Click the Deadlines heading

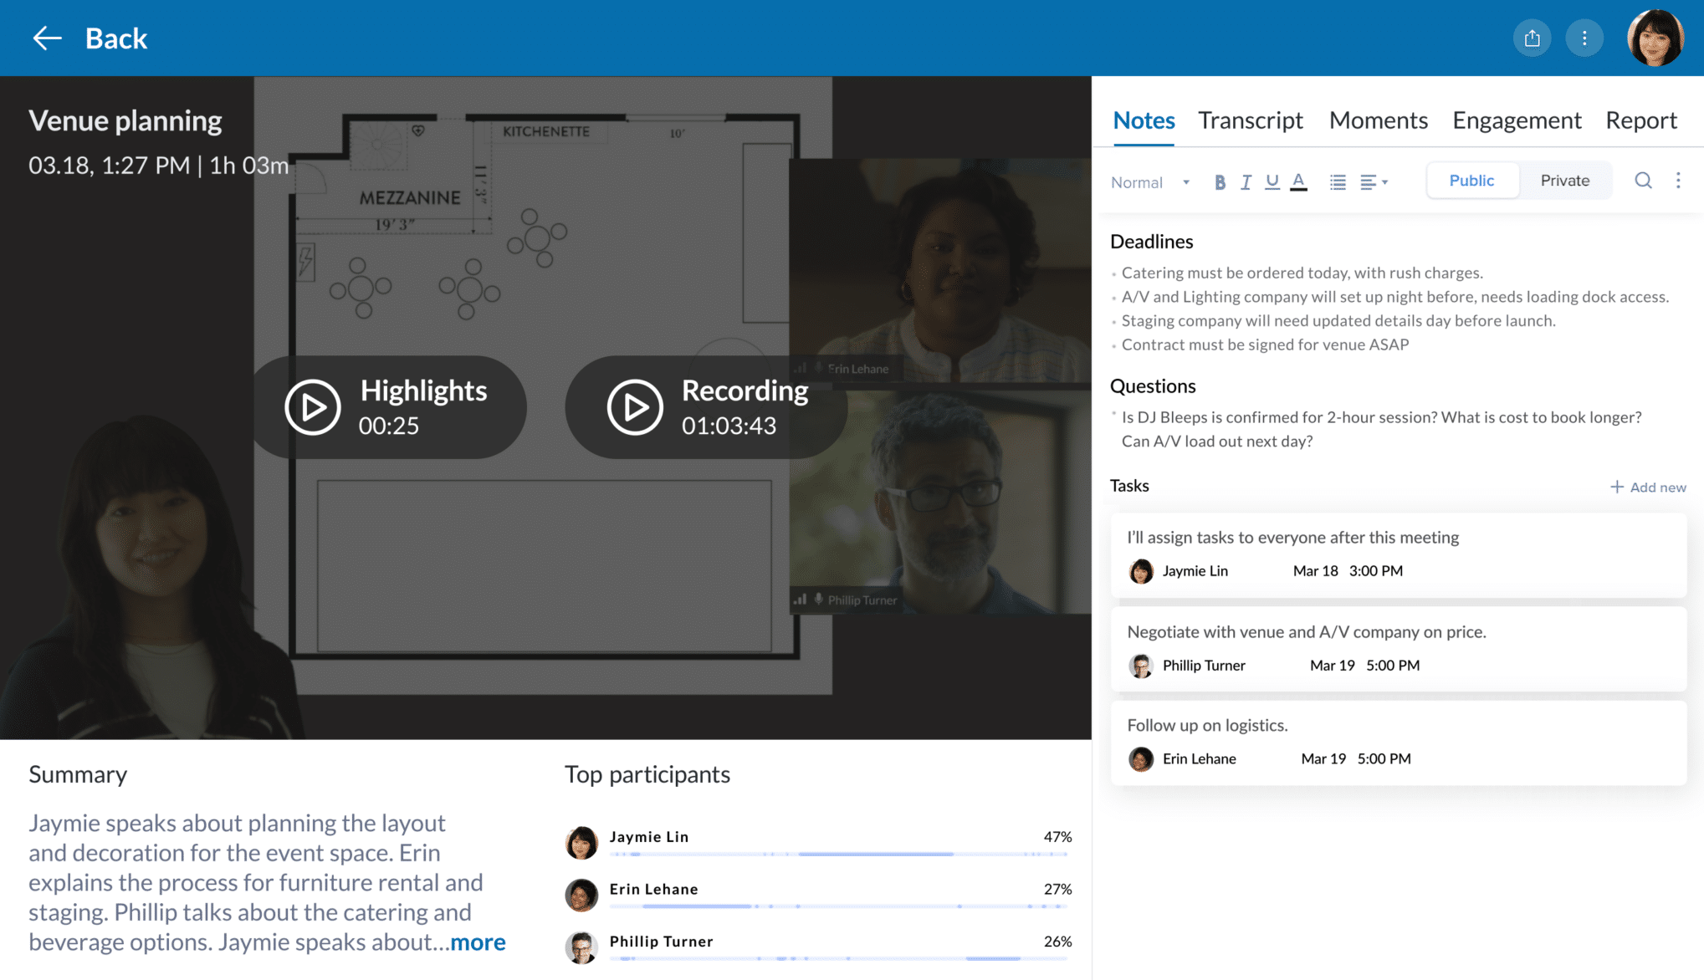1151,242
